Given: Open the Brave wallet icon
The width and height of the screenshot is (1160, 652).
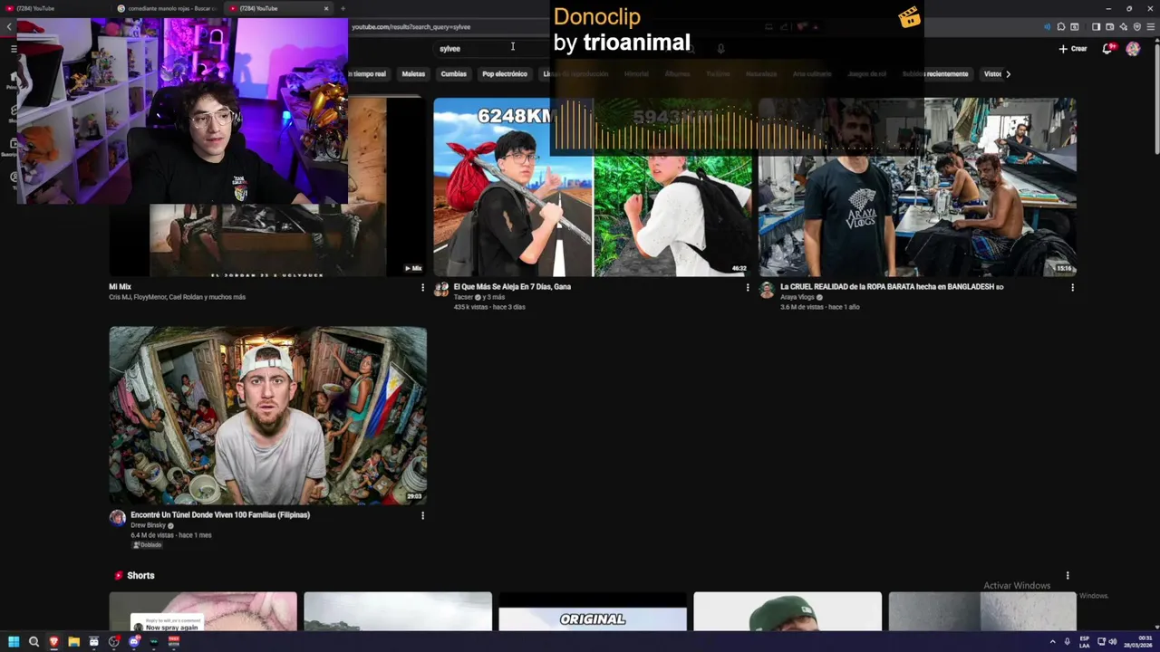Looking at the screenshot, I should coord(1109,27).
